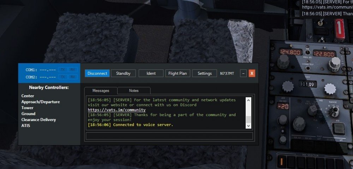Expand the ATIS controllers group
Screen dimensions: 353x169
(26, 126)
